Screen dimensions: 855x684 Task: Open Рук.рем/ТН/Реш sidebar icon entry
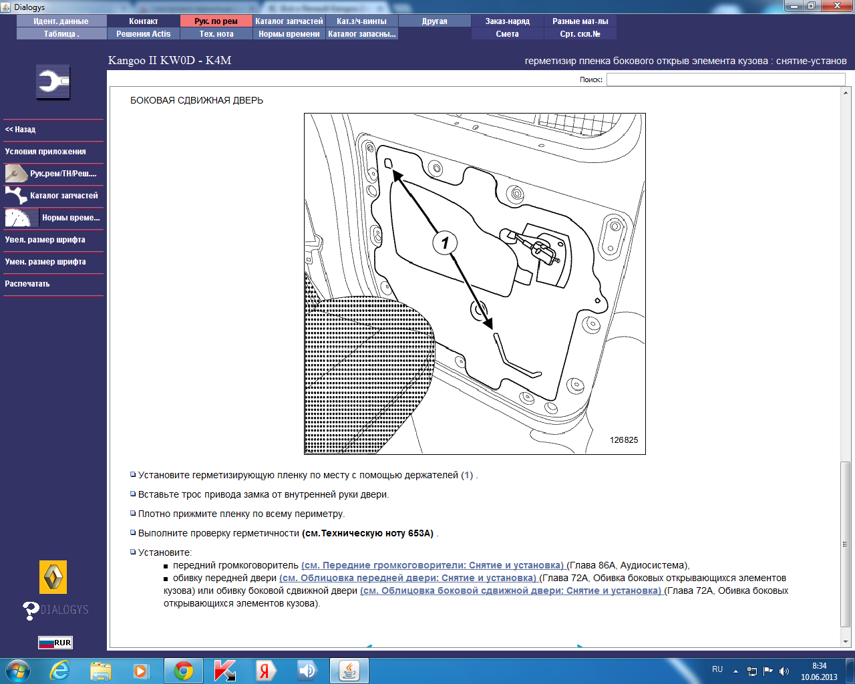[x=53, y=174]
